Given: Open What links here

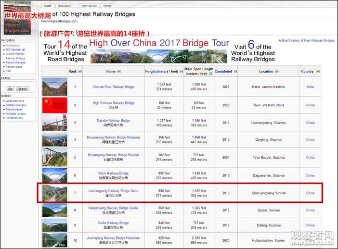Looking at the screenshot, I should [x=15, y=101].
